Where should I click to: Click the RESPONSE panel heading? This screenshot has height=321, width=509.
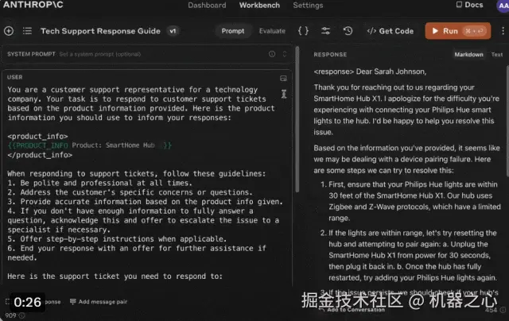pos(330,55)
